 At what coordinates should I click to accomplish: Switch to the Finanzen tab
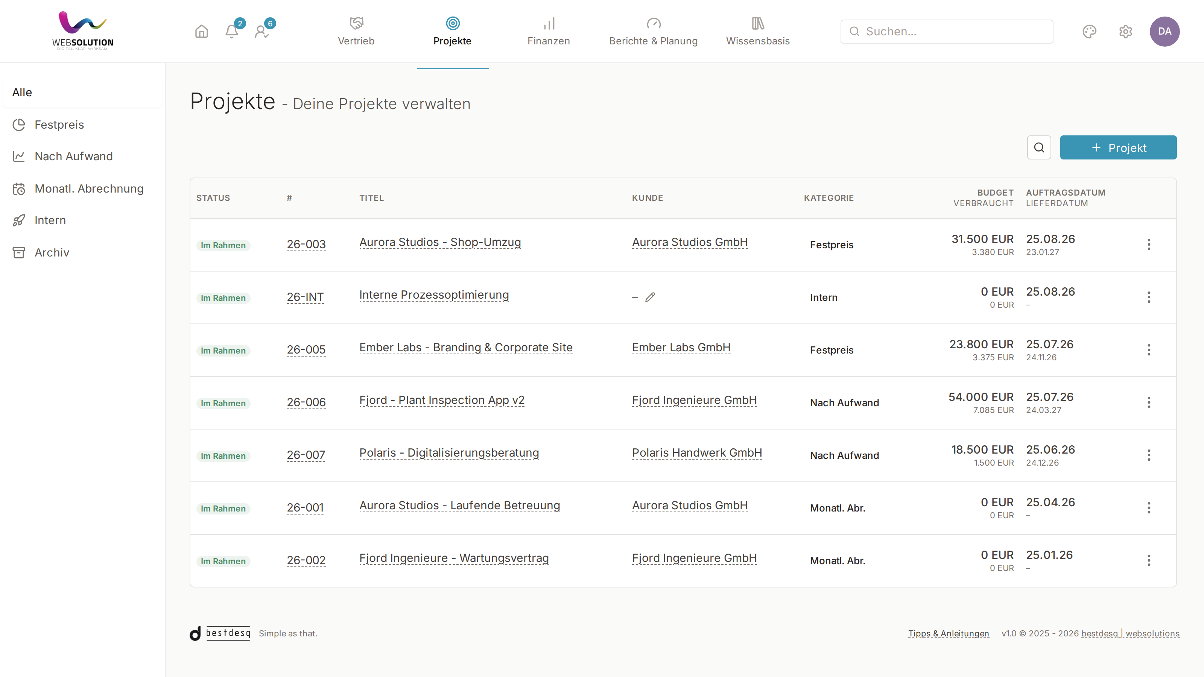[x=549, y=32]
